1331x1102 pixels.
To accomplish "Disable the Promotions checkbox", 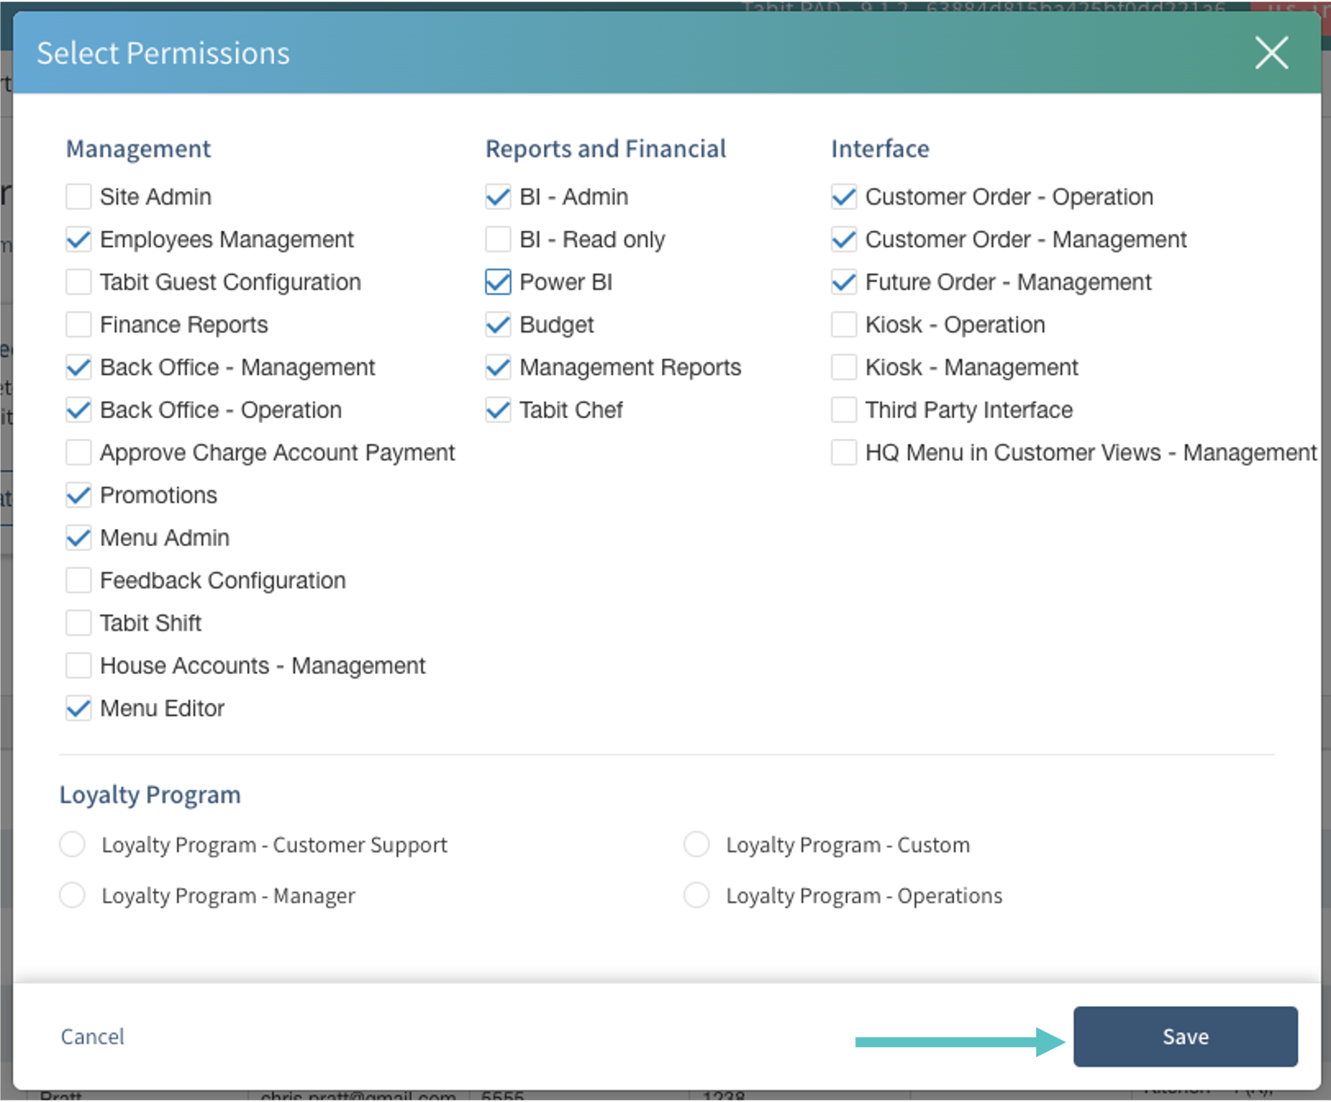I will 79,495.
